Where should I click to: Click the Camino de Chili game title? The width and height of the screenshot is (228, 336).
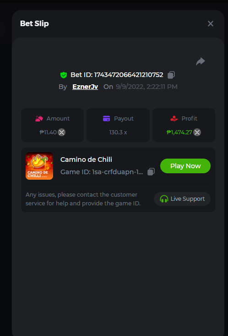pos(86,160)
